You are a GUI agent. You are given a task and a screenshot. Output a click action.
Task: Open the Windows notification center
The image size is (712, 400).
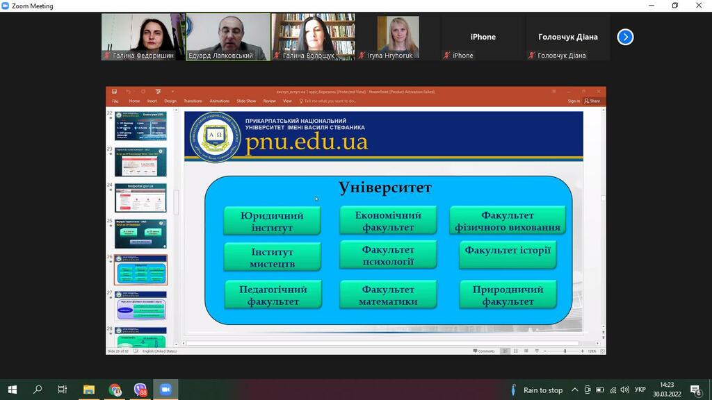695,390
